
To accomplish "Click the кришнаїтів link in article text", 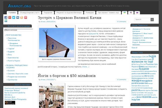I will tap(93, 33).
